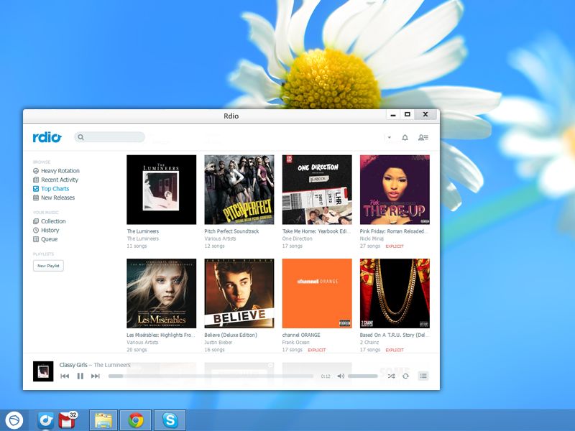This screenshot has width=575, height=431.
Task: Open the 'Based On A T.R.U. Story' title
Action: pyautogui.click(x=394, y=335)
